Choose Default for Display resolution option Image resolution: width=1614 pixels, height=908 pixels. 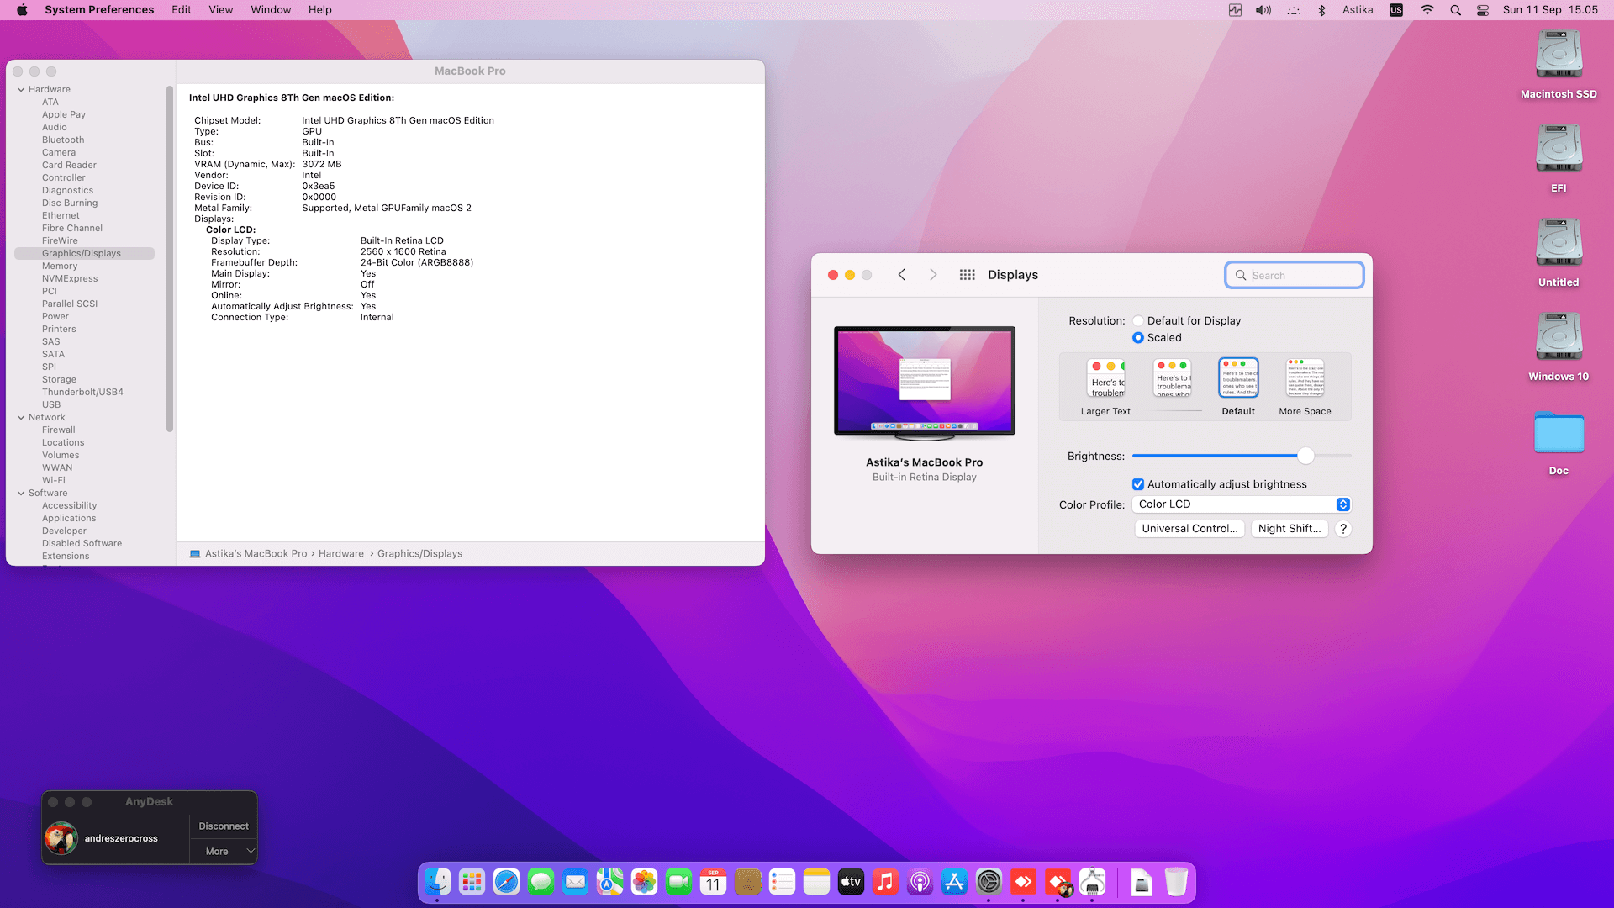coord(1139,320)
